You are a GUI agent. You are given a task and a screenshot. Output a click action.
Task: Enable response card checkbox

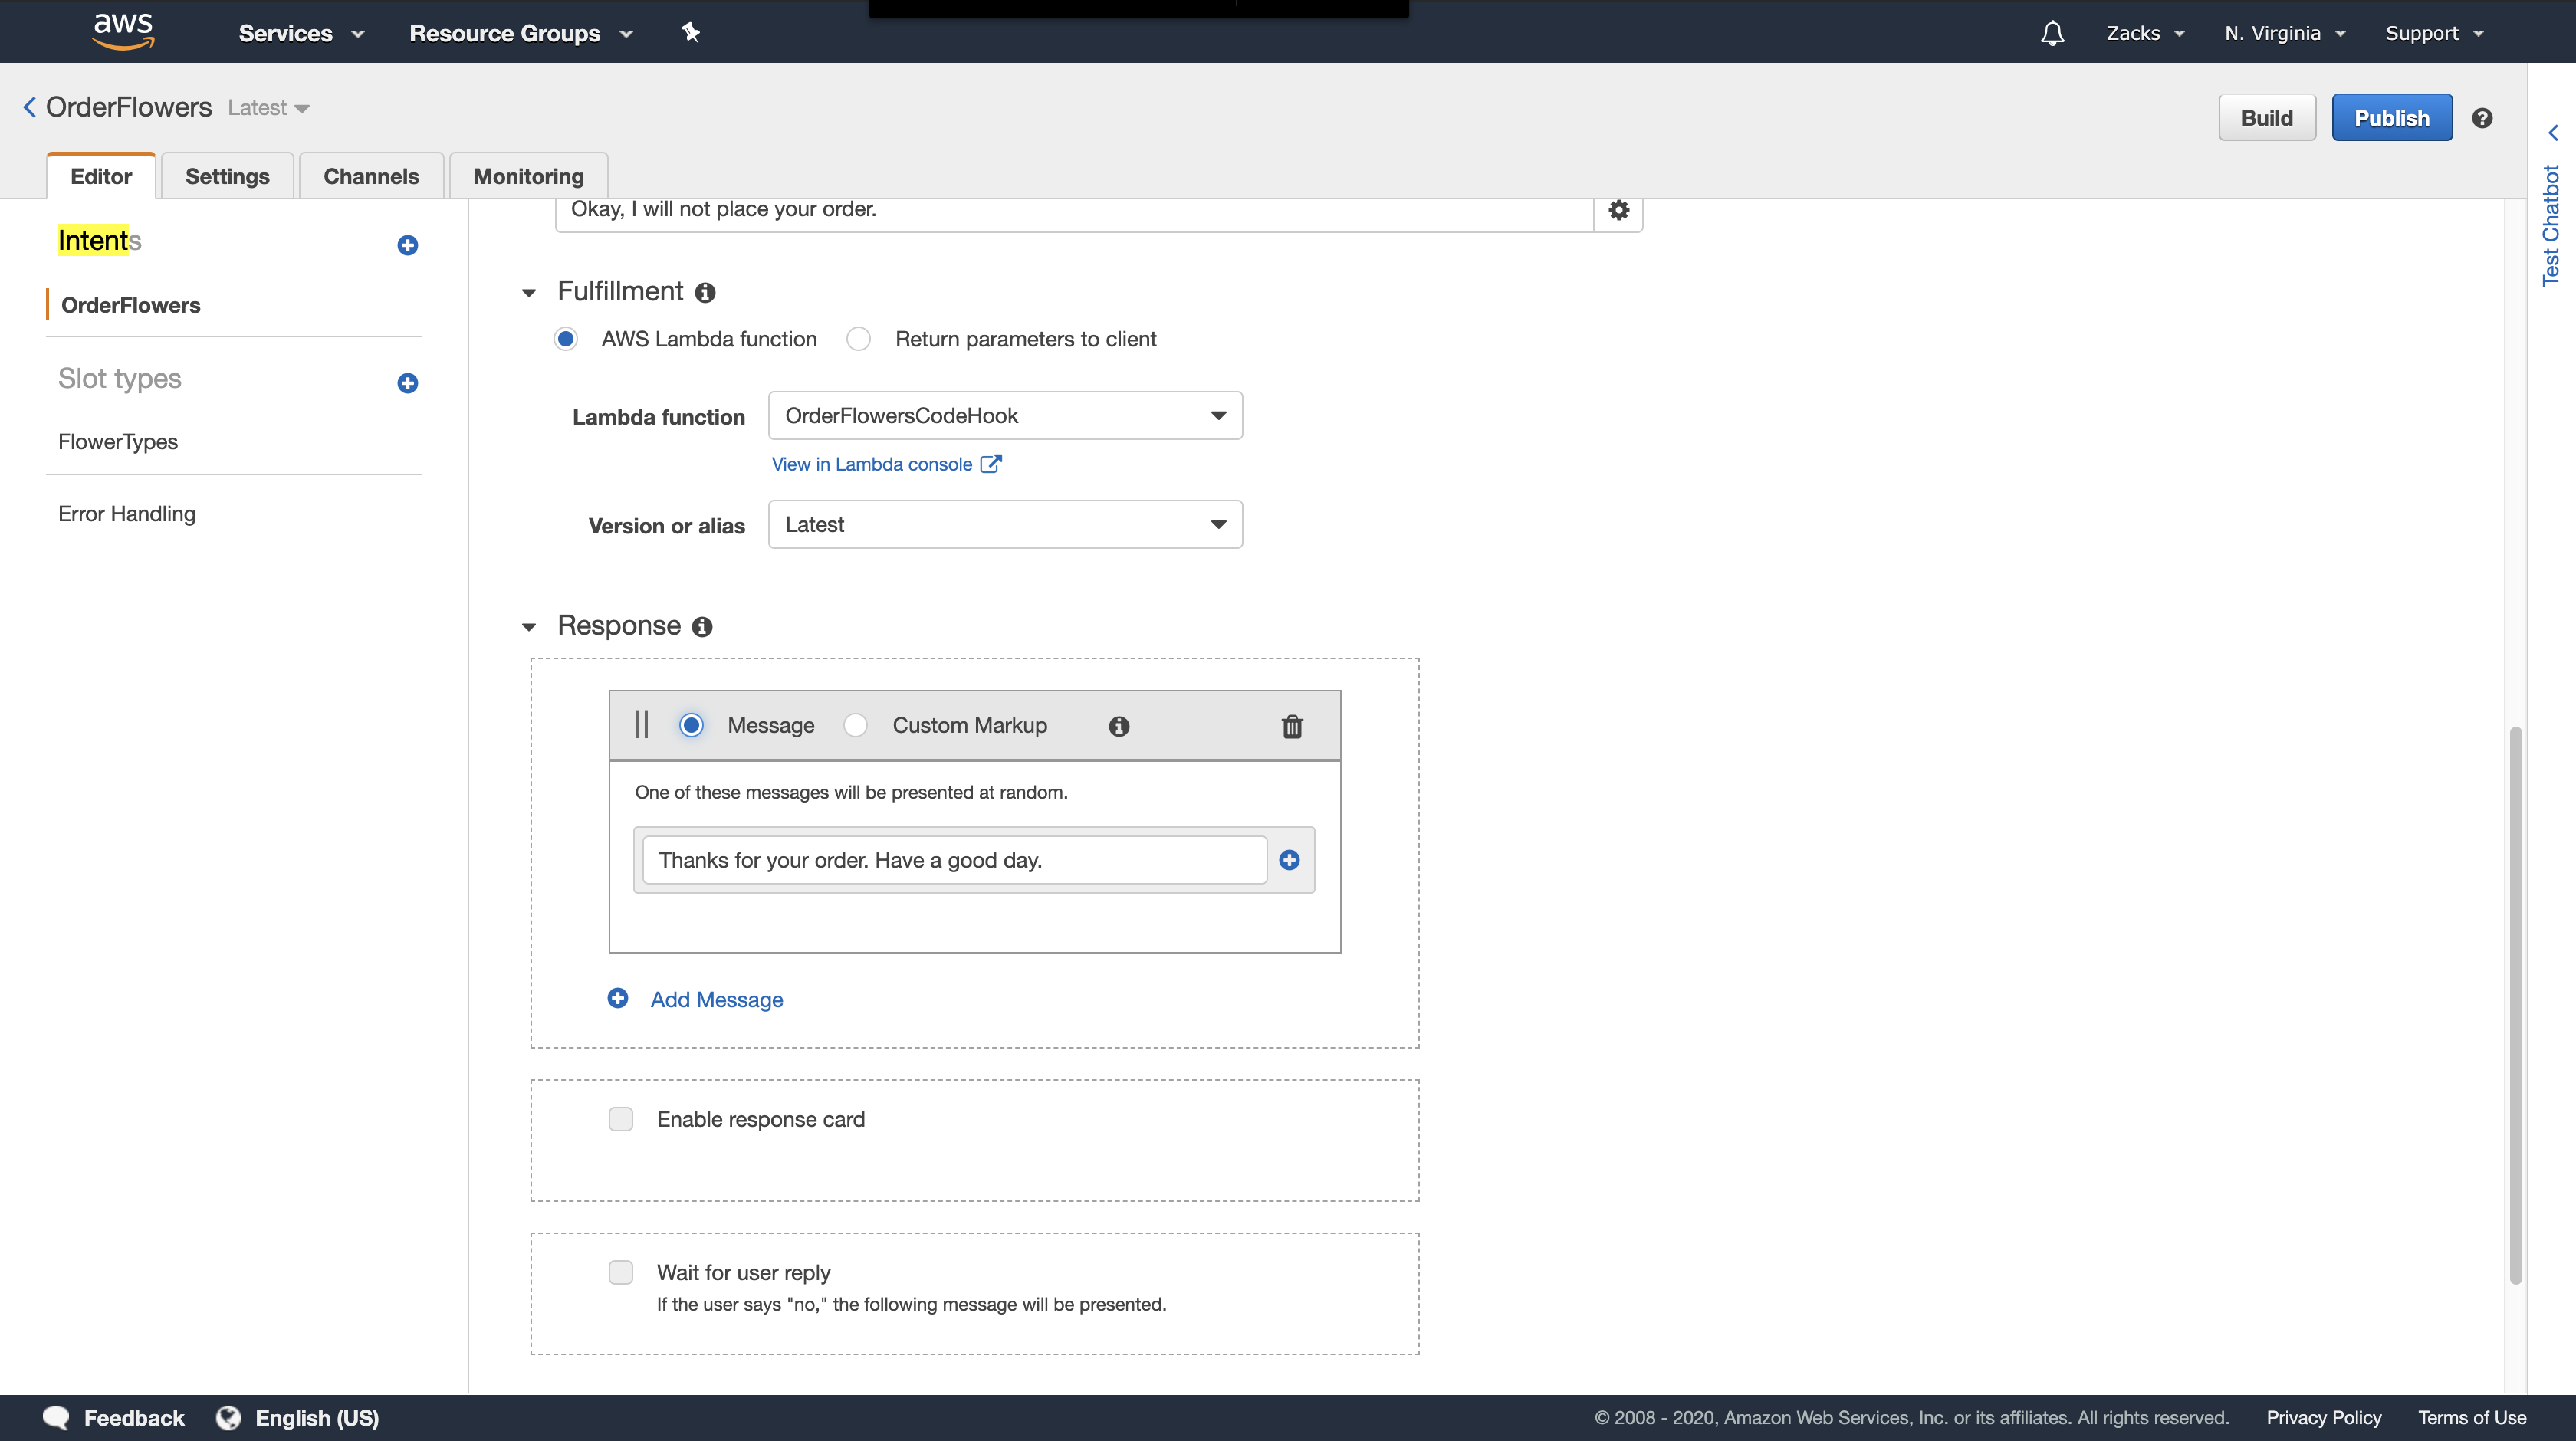coord(621,1119)
